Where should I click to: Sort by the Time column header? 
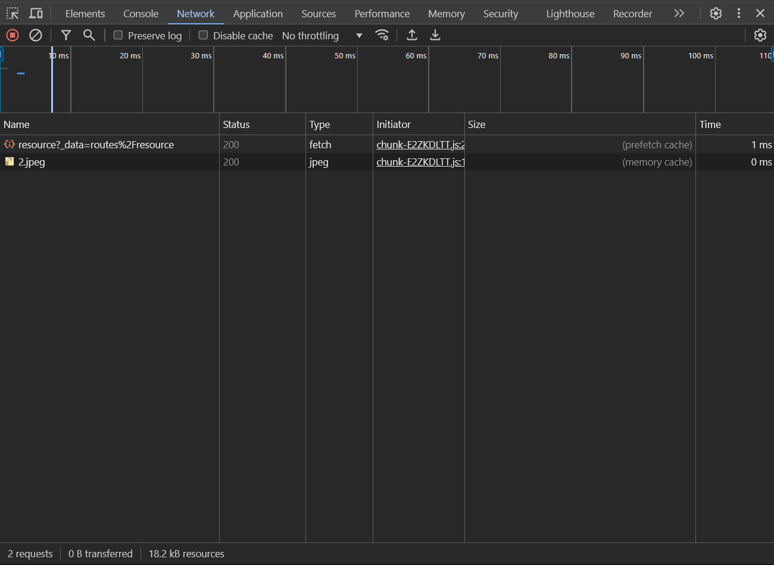[735, 124]
